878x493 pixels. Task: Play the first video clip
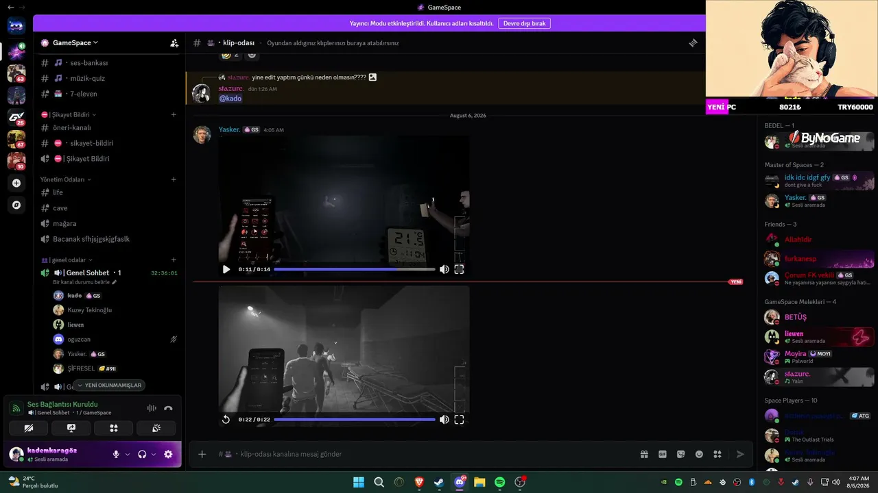pyautogui.click(x=226, y=269)
